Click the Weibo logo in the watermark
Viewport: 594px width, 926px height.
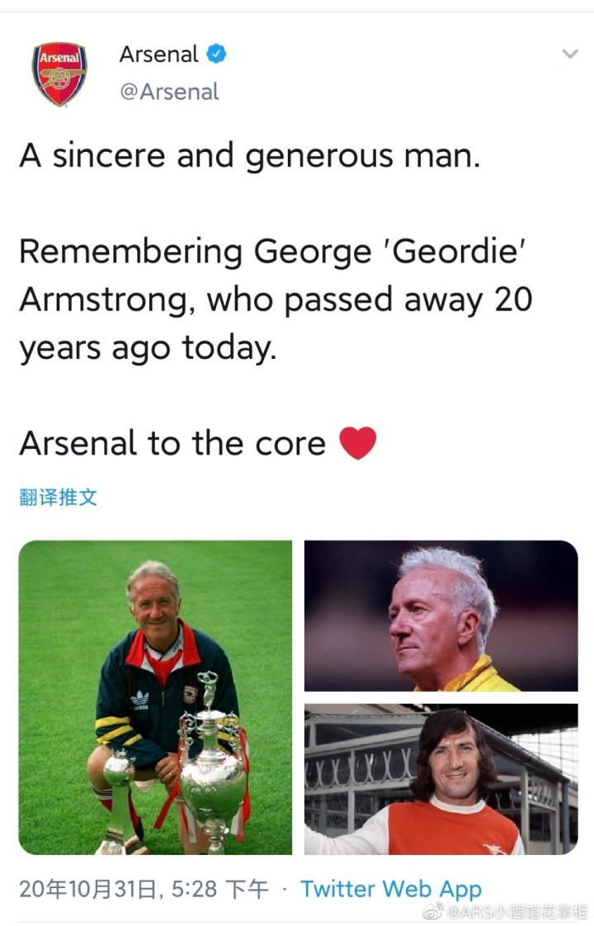433,912
